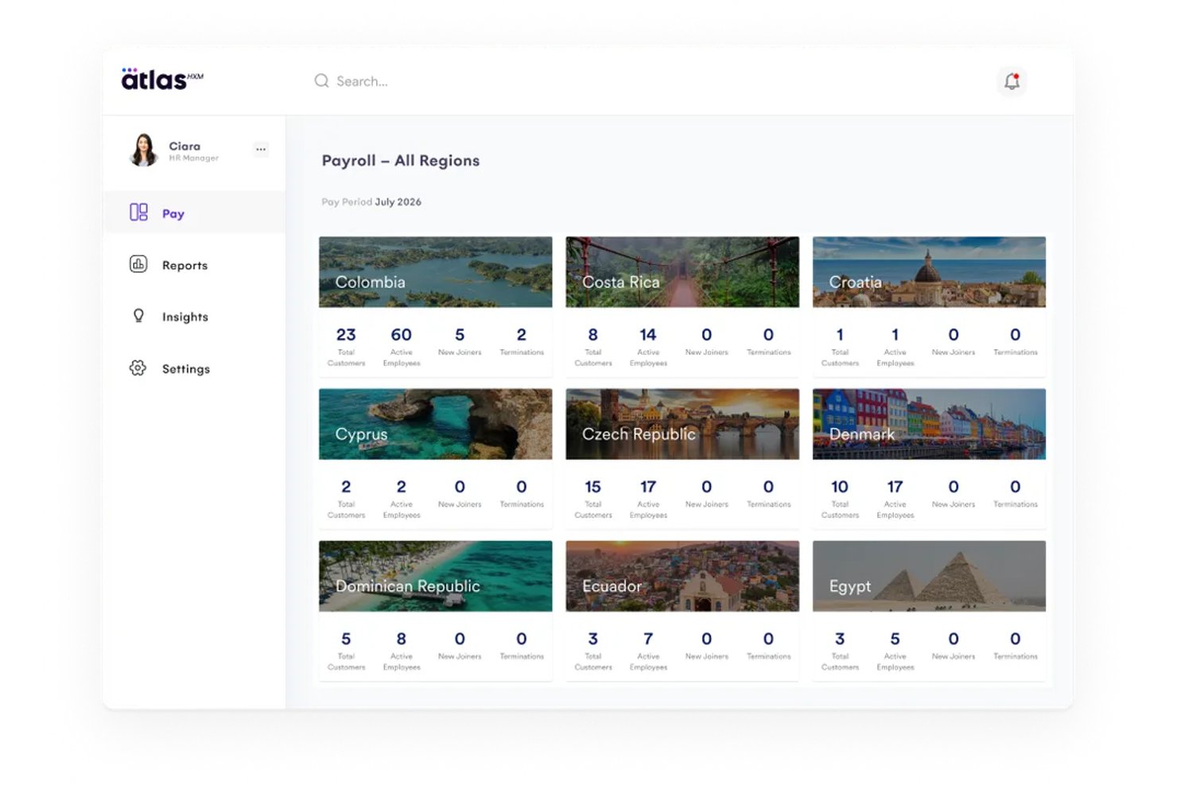Image resolution: width=1177 pixels, height=785 pixels.
Task: Open the three-dot menu next to Ciara
Action: click(261, 150)
